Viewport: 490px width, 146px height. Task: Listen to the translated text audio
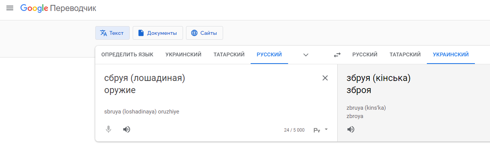tap(351, 129)
